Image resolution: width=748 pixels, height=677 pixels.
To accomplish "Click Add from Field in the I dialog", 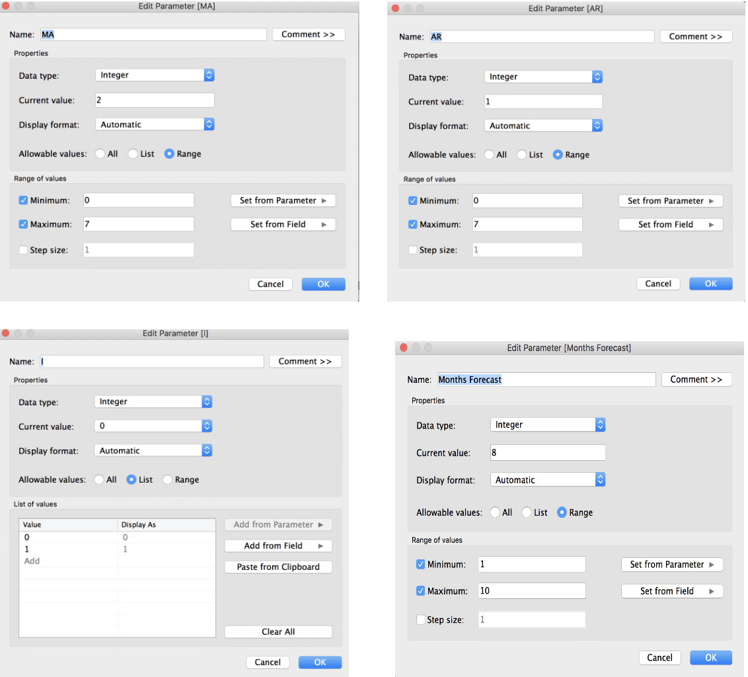I will click(x=278, y=545).
